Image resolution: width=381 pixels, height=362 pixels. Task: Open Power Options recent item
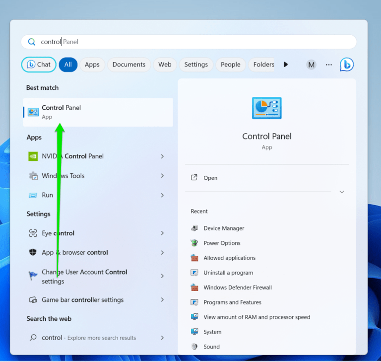[222, 243]
